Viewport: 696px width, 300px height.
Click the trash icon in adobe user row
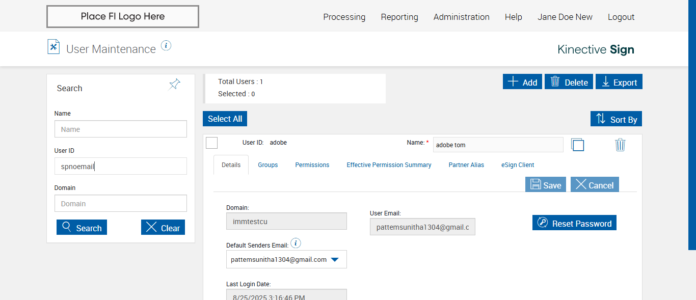[620, 145]
